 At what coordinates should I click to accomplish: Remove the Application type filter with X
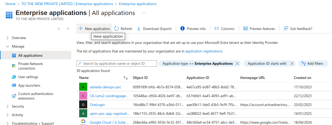click(x=237, y=63)
